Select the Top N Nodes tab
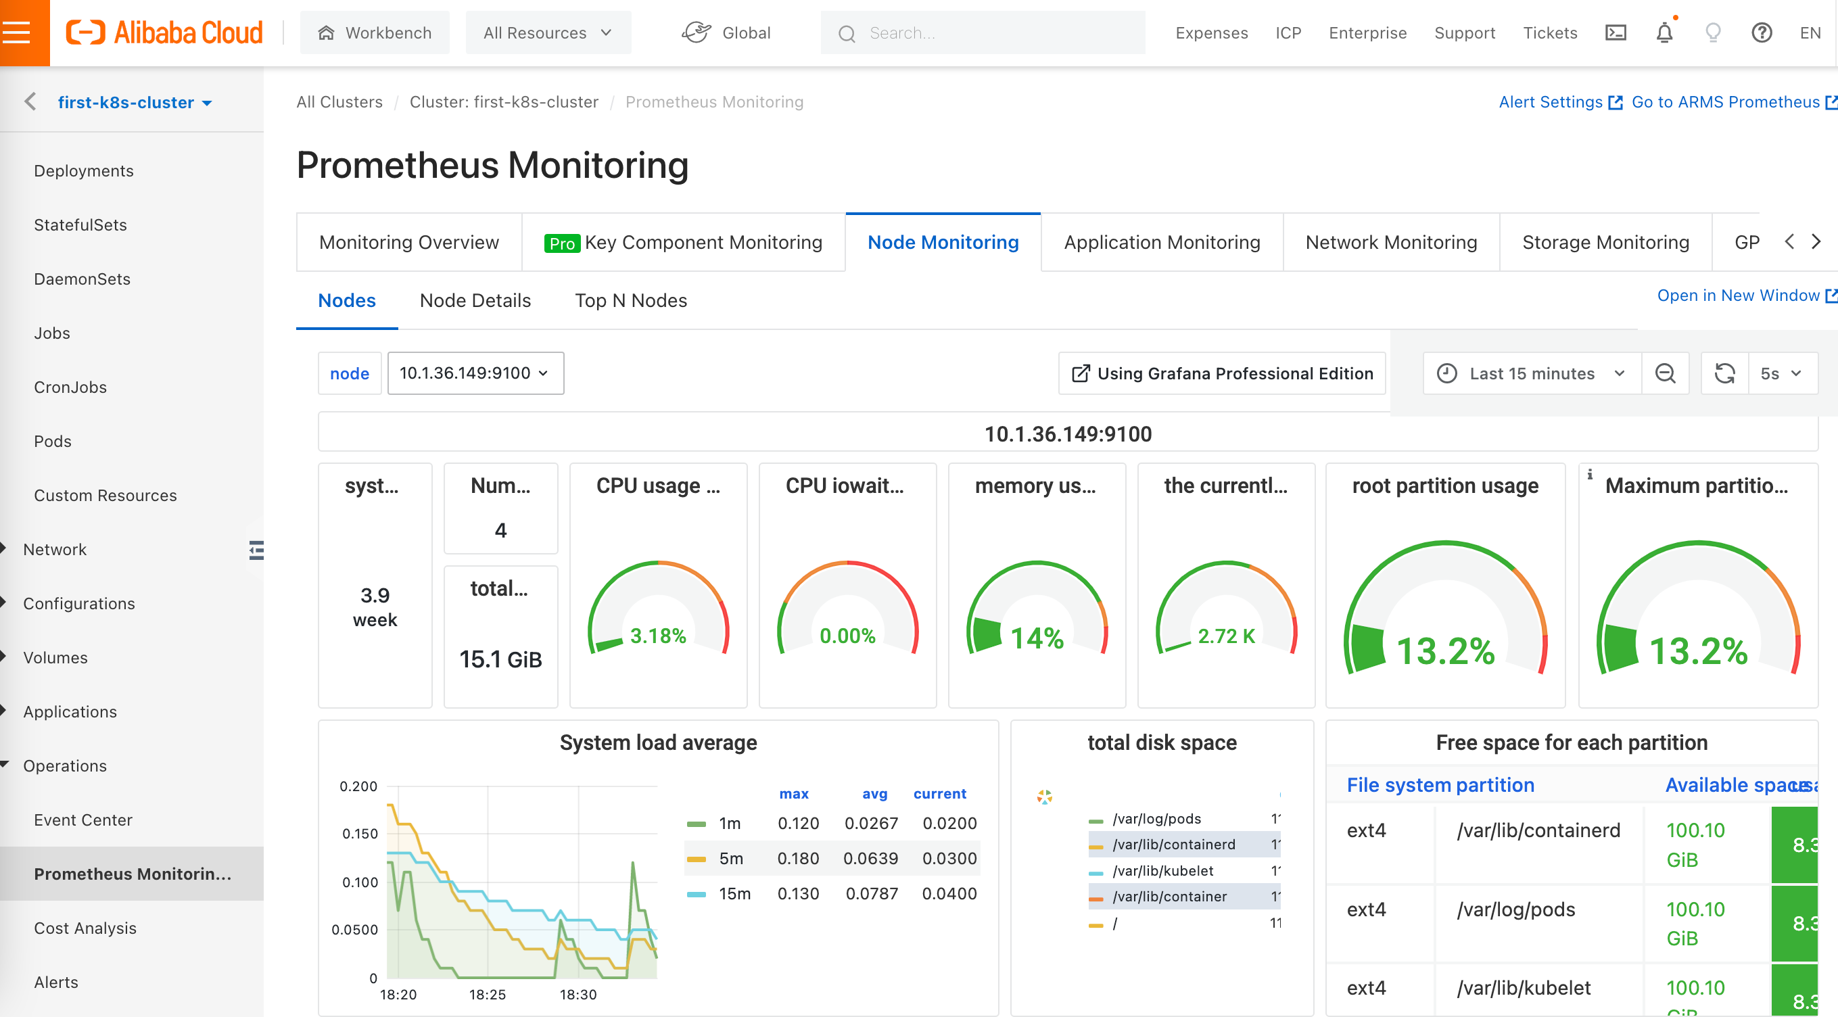Viewport: 1838px width, 1017px height. pyautogui.click(x=631, y=300)
